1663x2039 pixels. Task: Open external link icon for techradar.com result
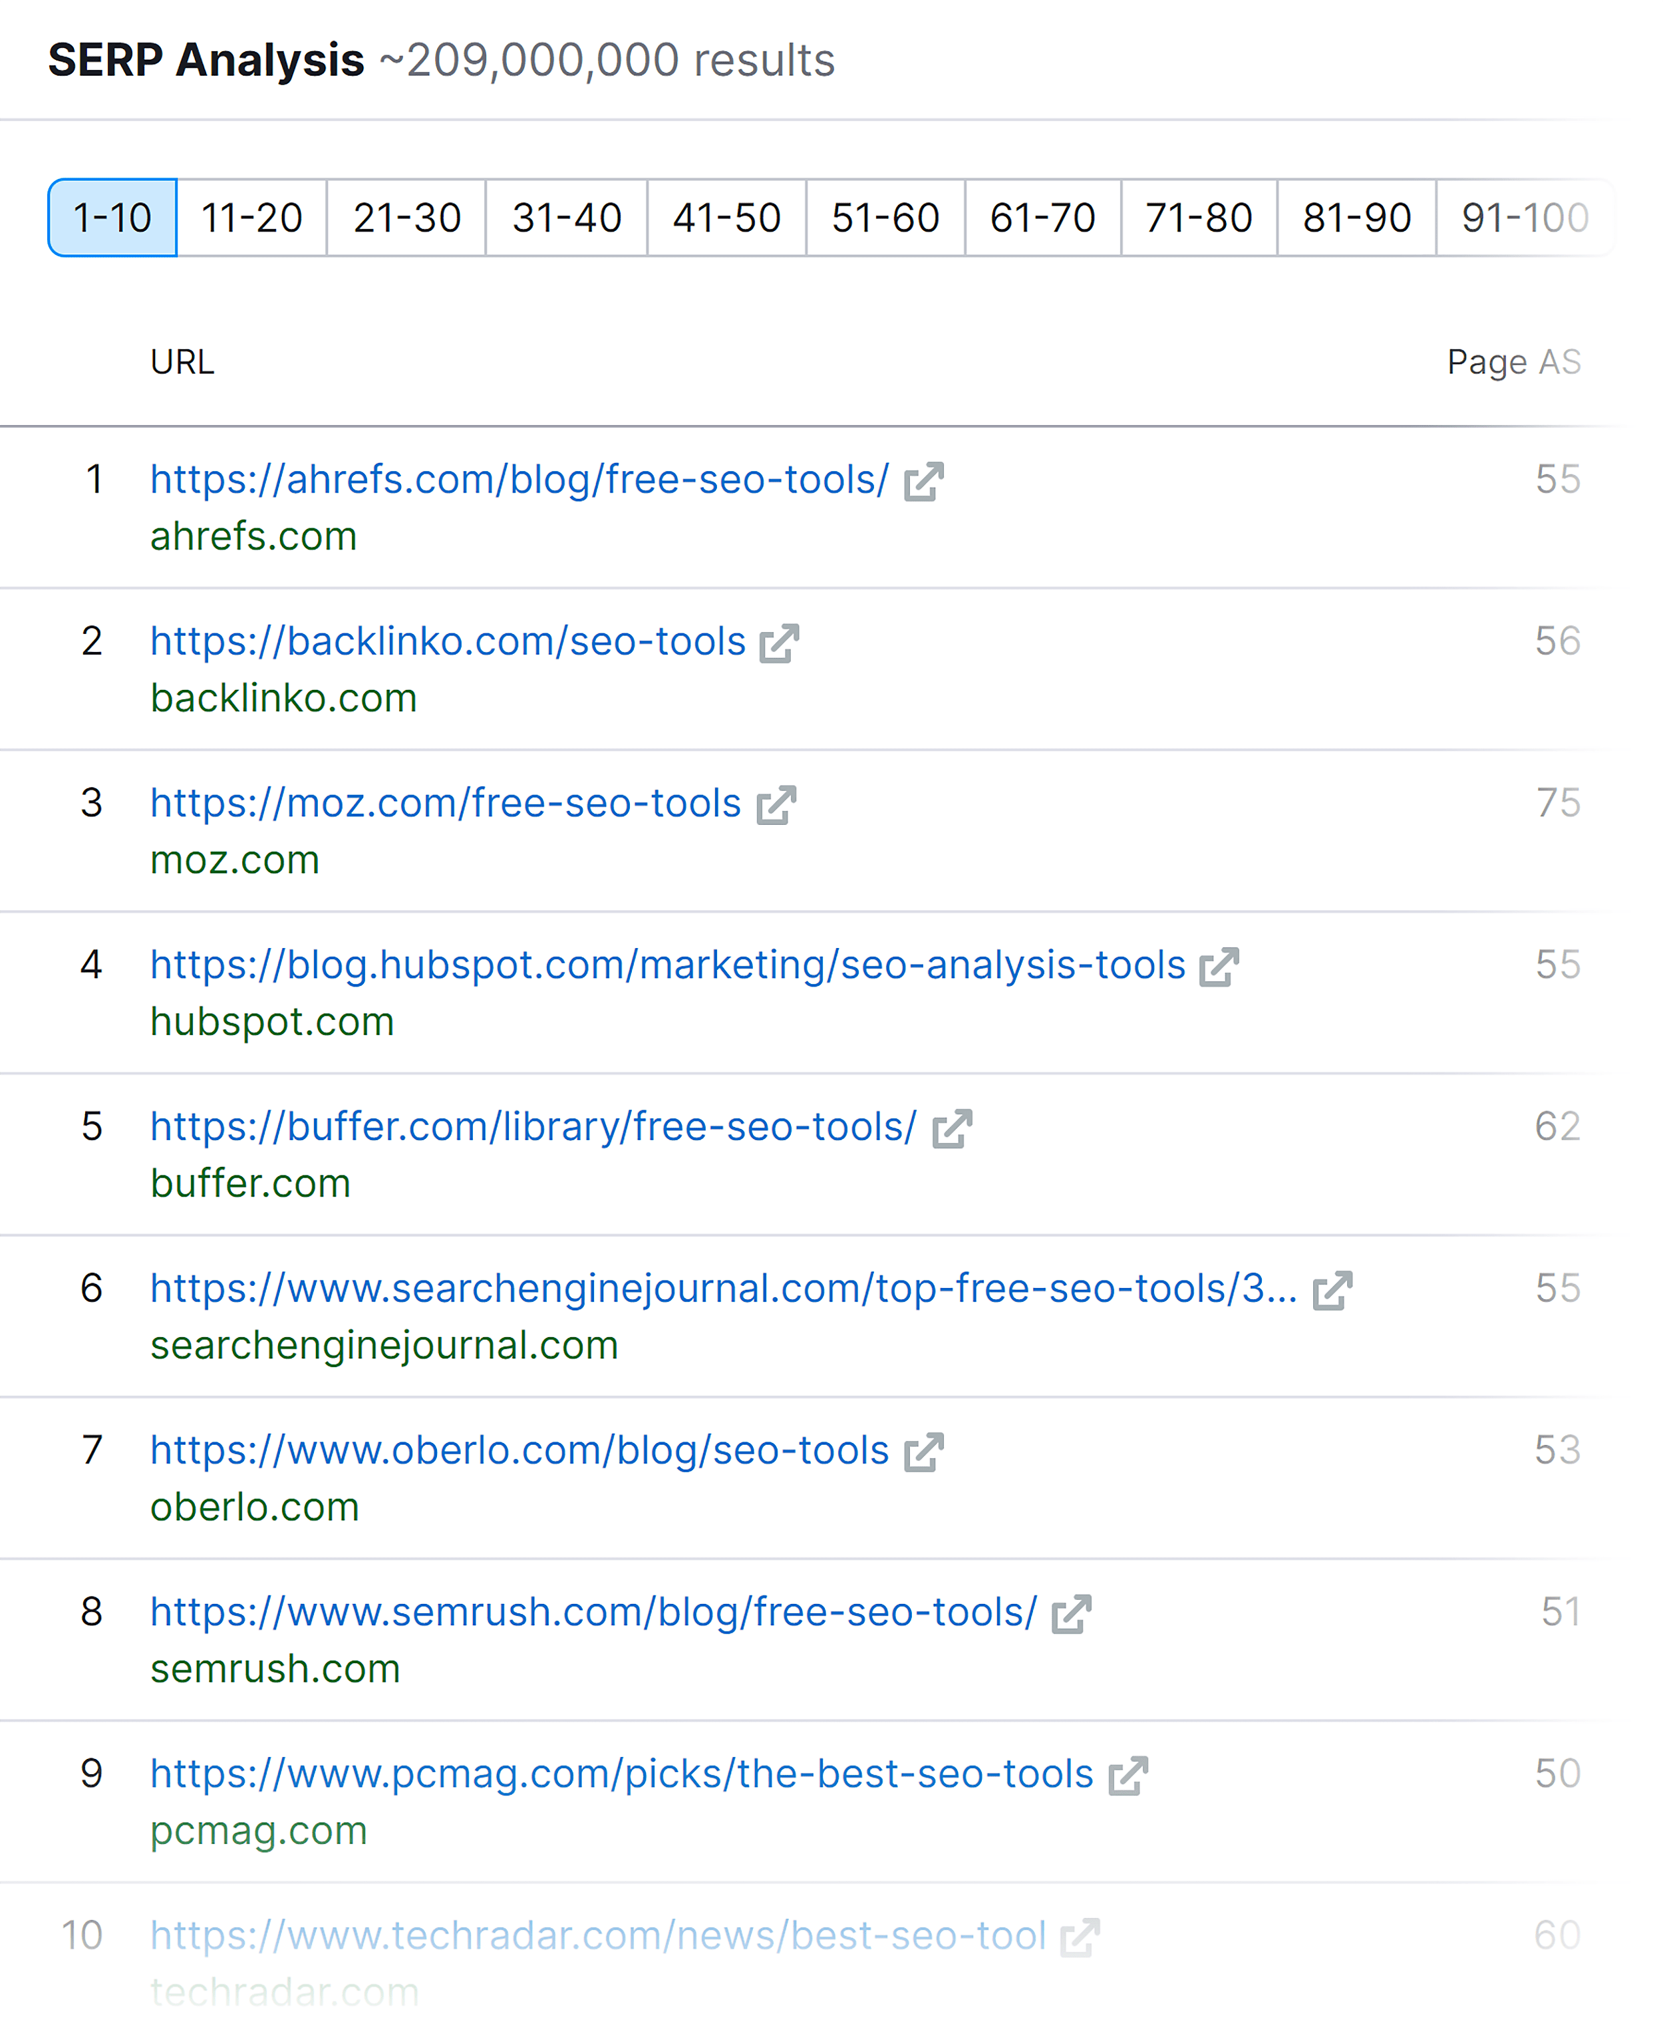[x=1080, y=1939]
